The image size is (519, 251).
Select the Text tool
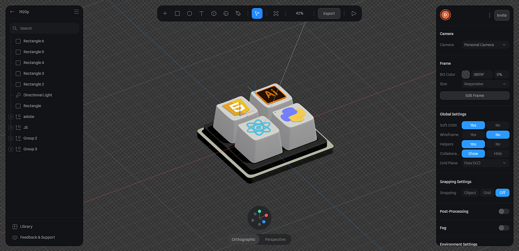[x=202, y=13]
